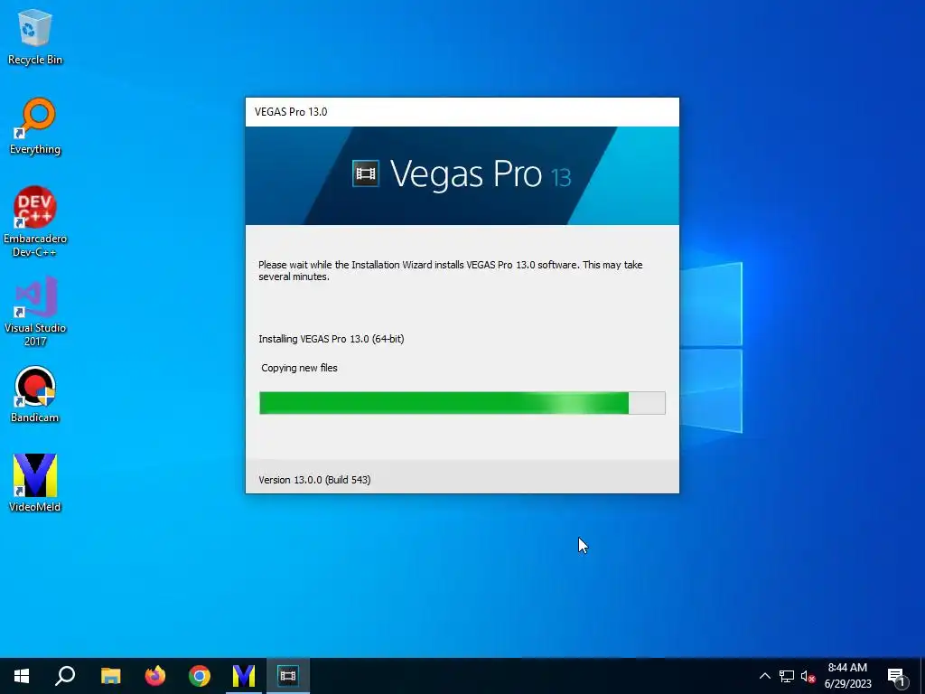The image size is (925, 694).
Task: Open the Recycle Bin desktop icon
Action: click(35, 36)
